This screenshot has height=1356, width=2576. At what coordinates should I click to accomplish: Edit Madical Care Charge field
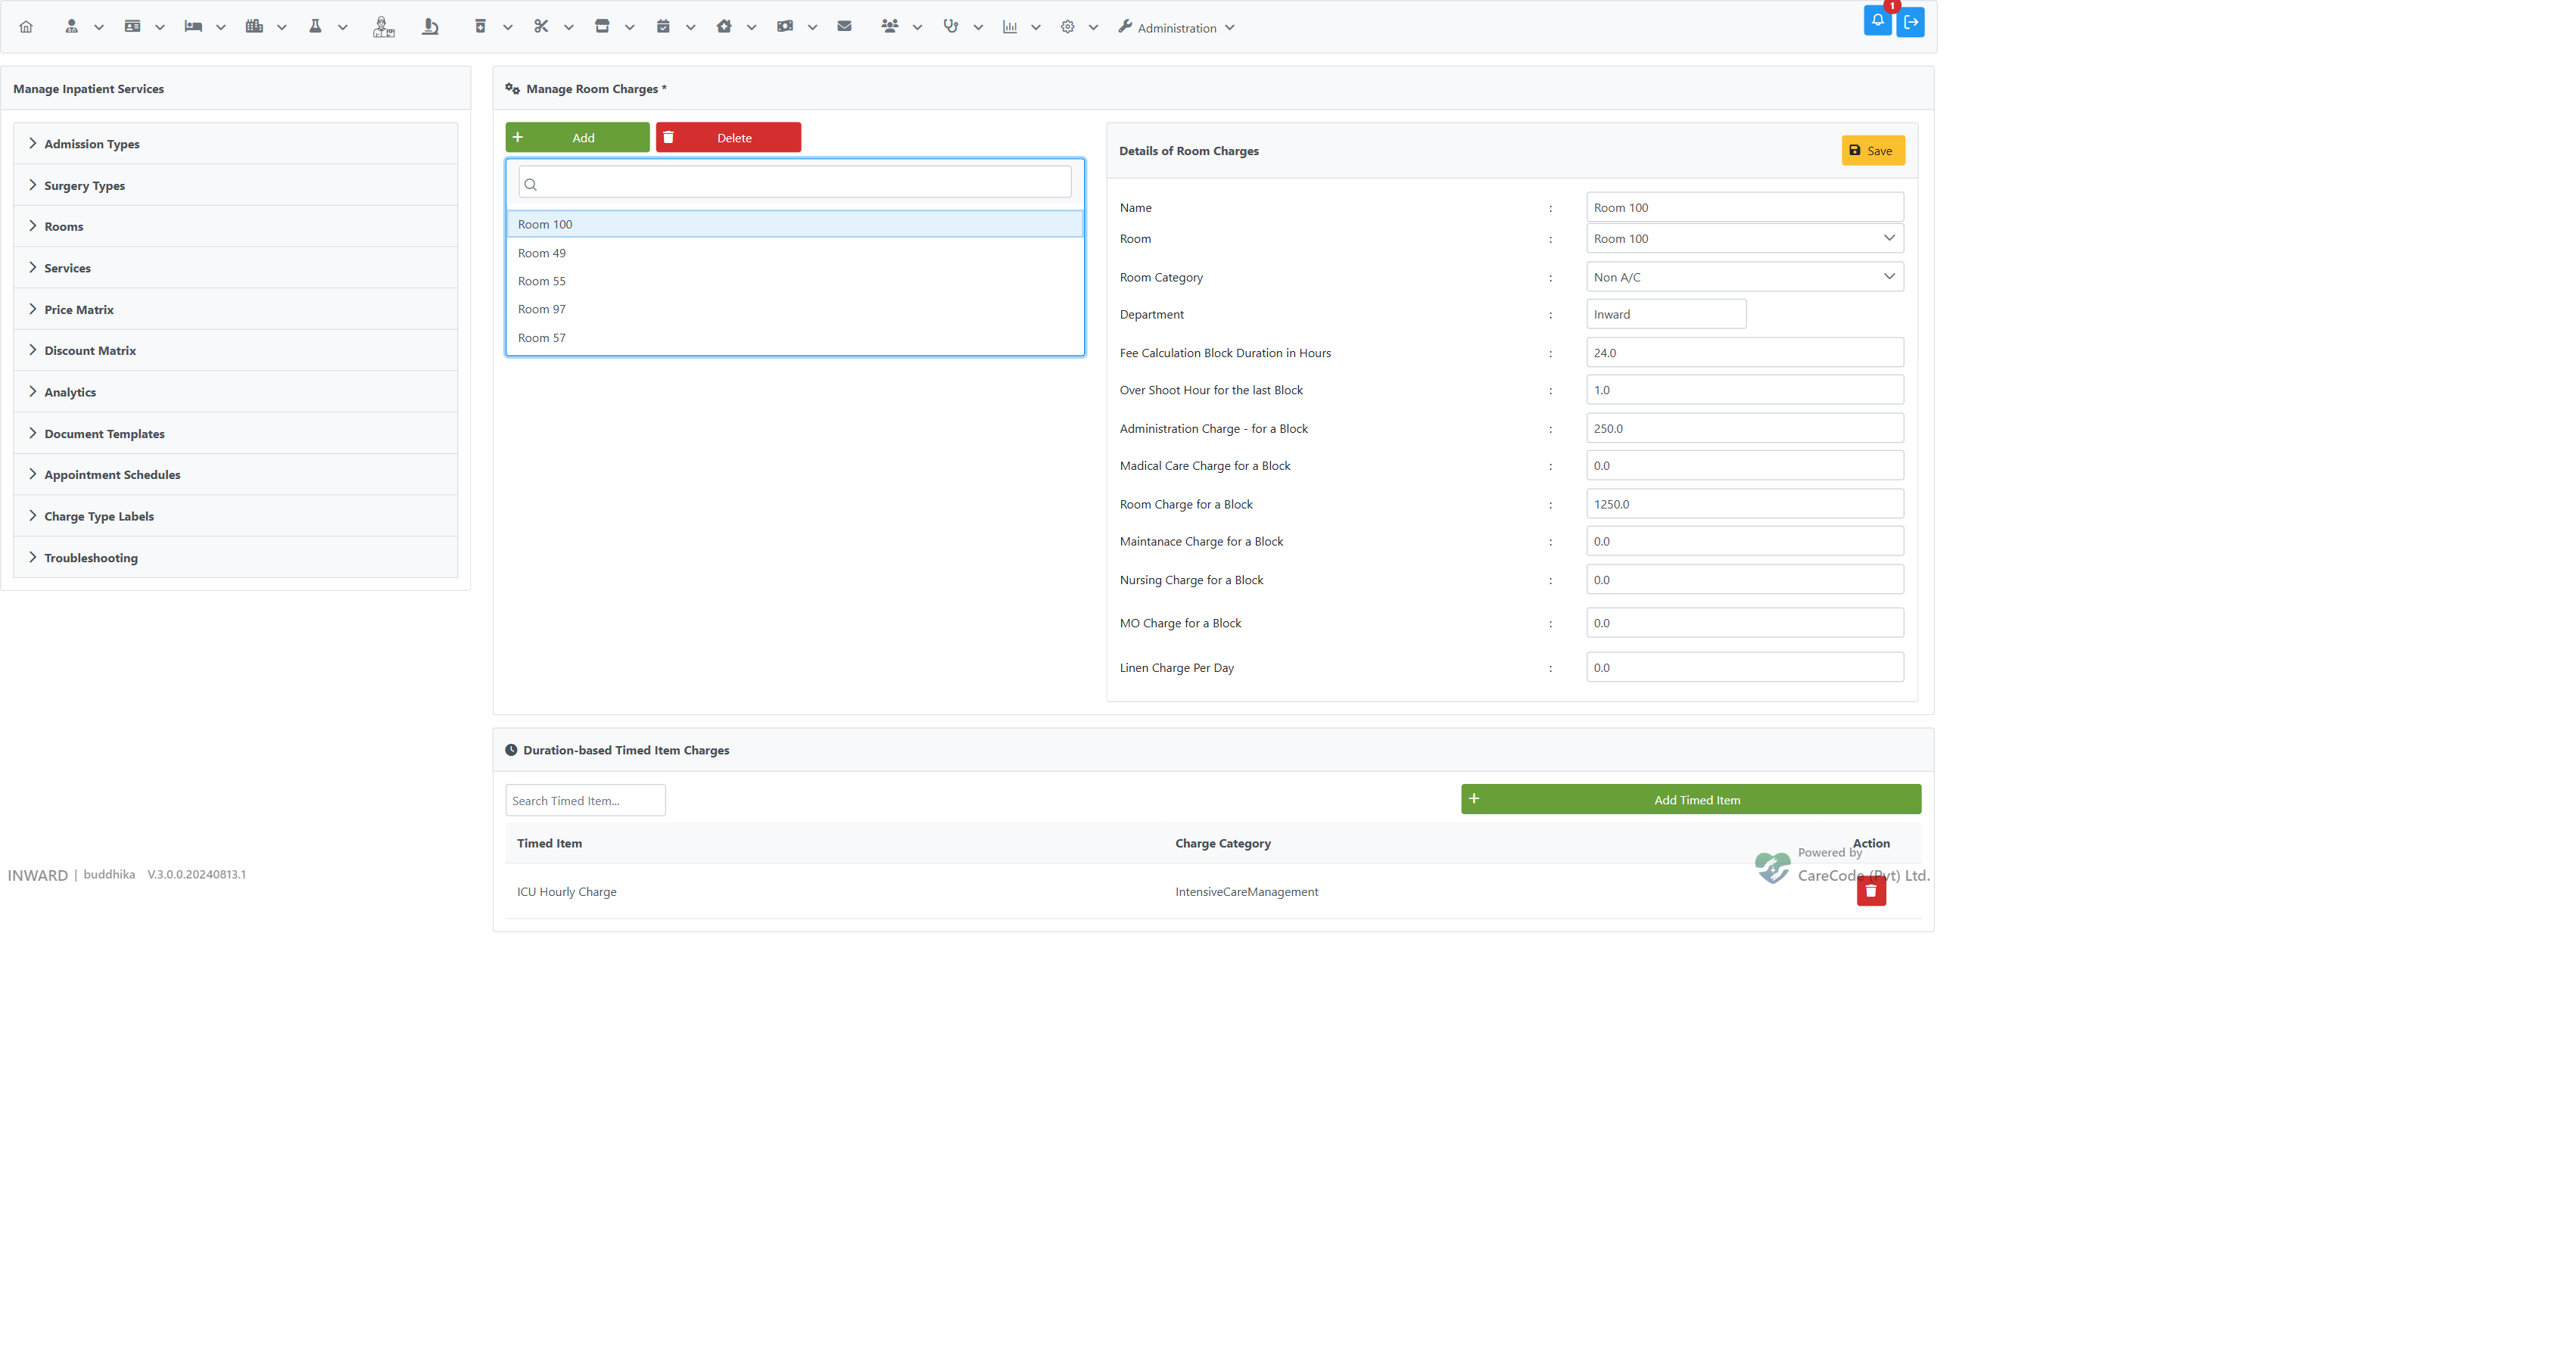1744,465
